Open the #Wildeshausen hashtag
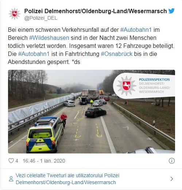The height and width of the screenshot is (190, 182). point(49,38)
